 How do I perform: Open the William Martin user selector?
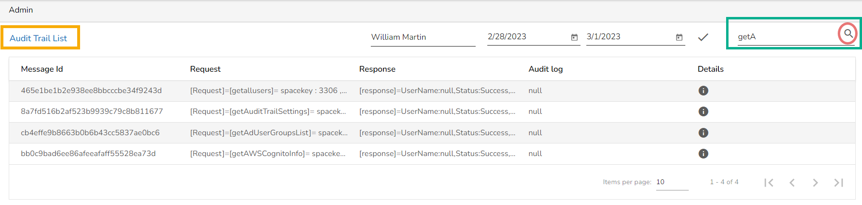(x=422, y=37)
